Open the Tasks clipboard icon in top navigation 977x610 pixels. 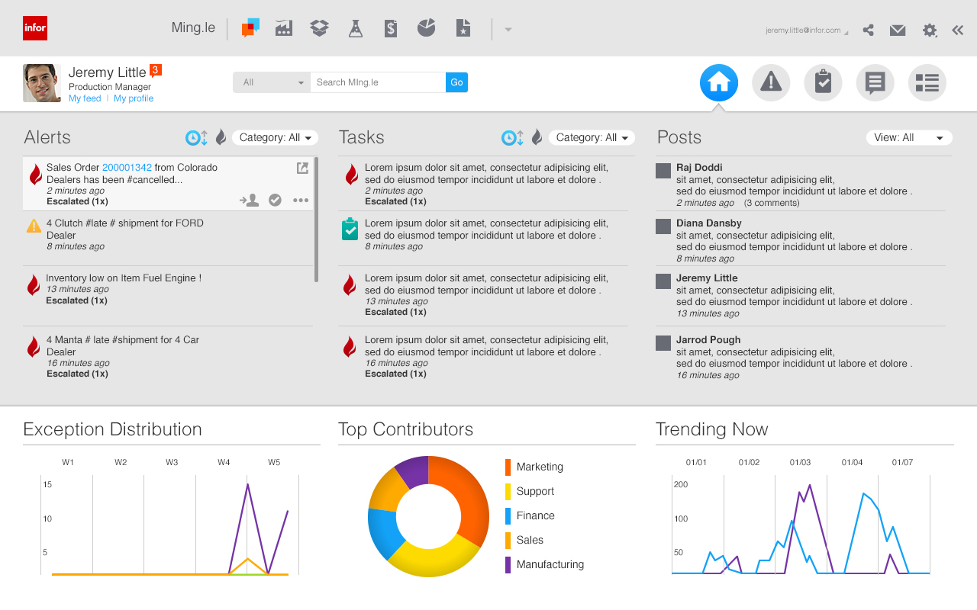tap(823, 82)
